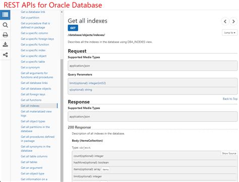
Task: Open 'Get a procedure that is defined in package'
Action: pos(35,25)
